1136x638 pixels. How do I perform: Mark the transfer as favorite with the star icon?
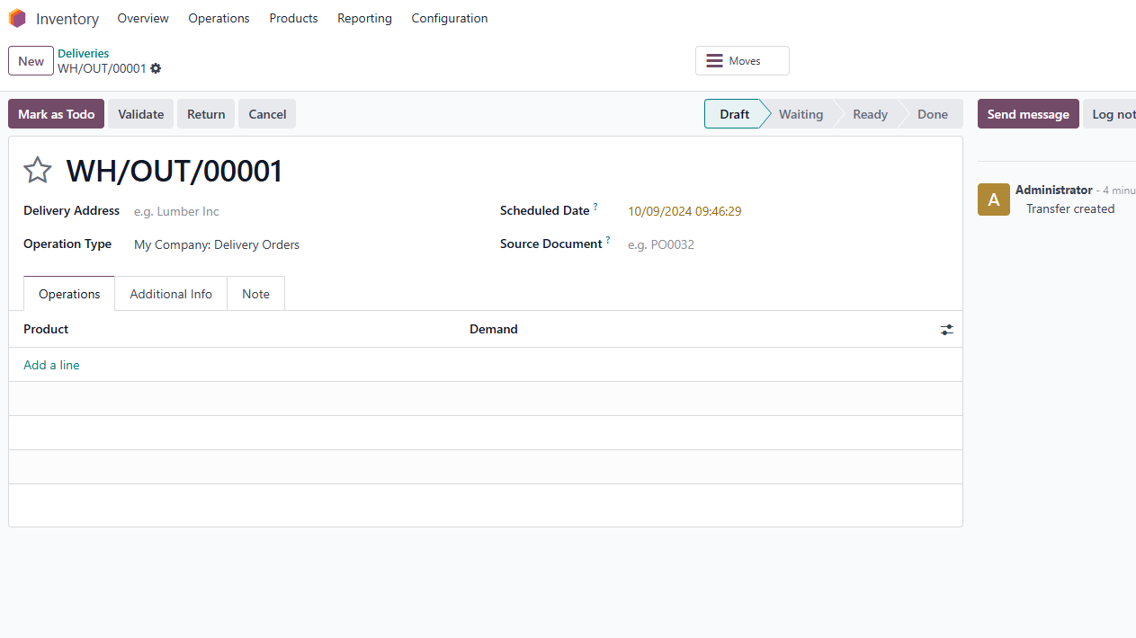coord(37,170)
